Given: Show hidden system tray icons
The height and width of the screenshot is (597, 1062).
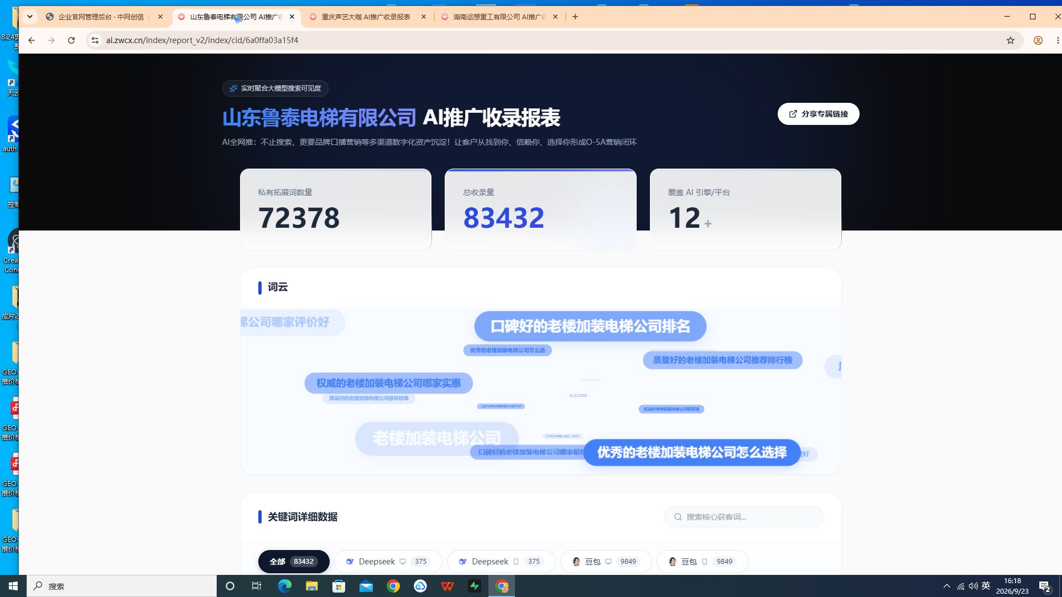Looking at the screenshot, I should pos(947,586).
